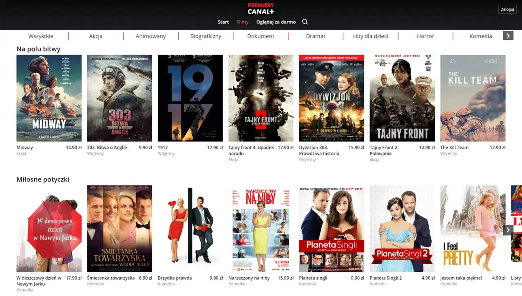Image resolution: width=522 pixels, height=296 pixels.
Task: Click The Kill Team poster
Action: (x=473, y=98)
